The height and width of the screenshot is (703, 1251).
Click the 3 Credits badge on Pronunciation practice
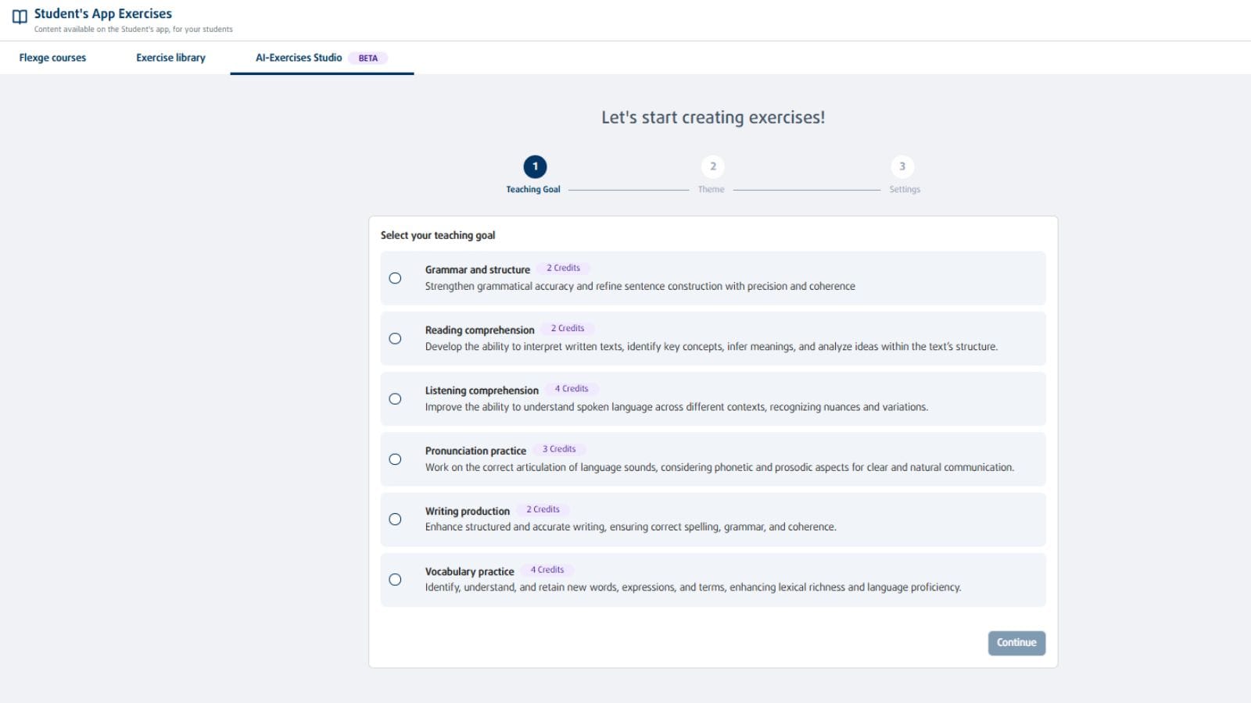[x=559, y=449]
